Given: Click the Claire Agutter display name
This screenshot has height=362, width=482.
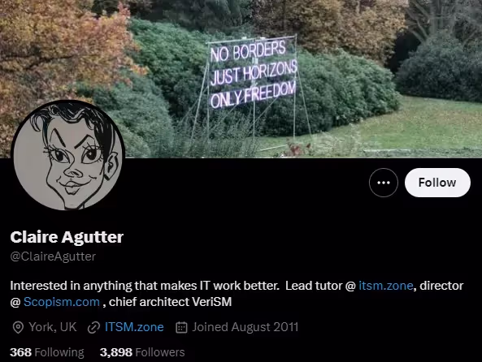Looking at the screenshot, I should pyautogui.click(x=67, y=237).
